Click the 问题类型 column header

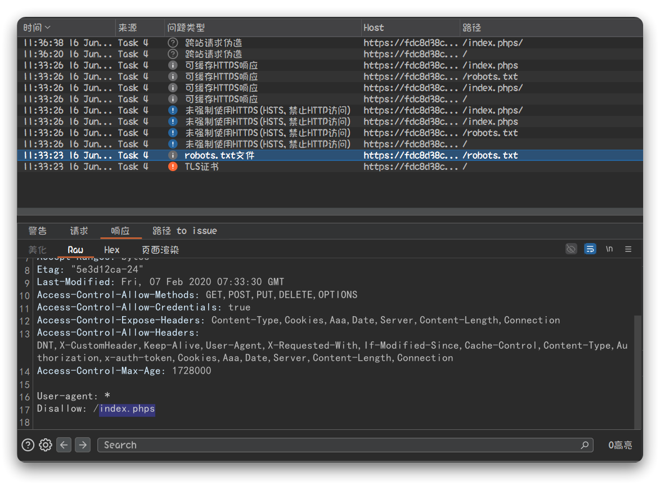click(186, 28)
